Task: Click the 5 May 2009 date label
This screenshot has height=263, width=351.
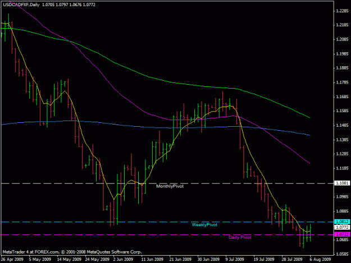Action: (x=40, y=260)
